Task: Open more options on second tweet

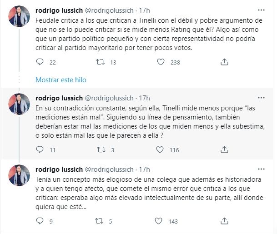Action: coord(261,97)
